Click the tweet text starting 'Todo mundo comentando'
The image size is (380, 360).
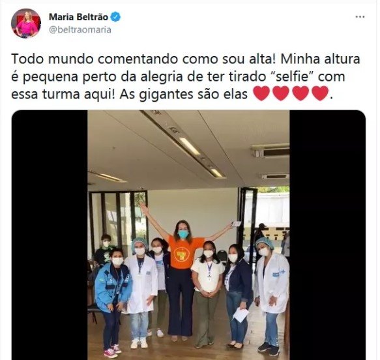point(186,76)
